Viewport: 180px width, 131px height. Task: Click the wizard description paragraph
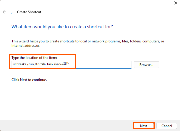[88, 44]
